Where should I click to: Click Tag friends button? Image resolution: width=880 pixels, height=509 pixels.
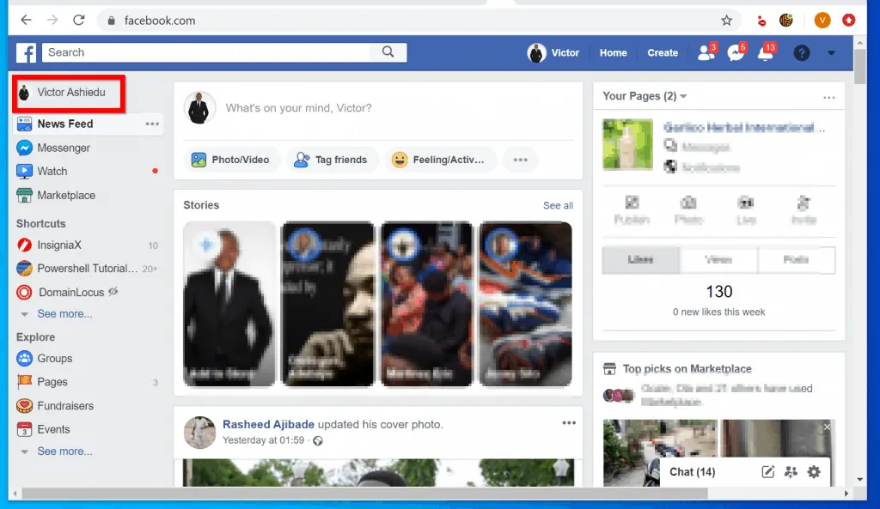(331, 160)
